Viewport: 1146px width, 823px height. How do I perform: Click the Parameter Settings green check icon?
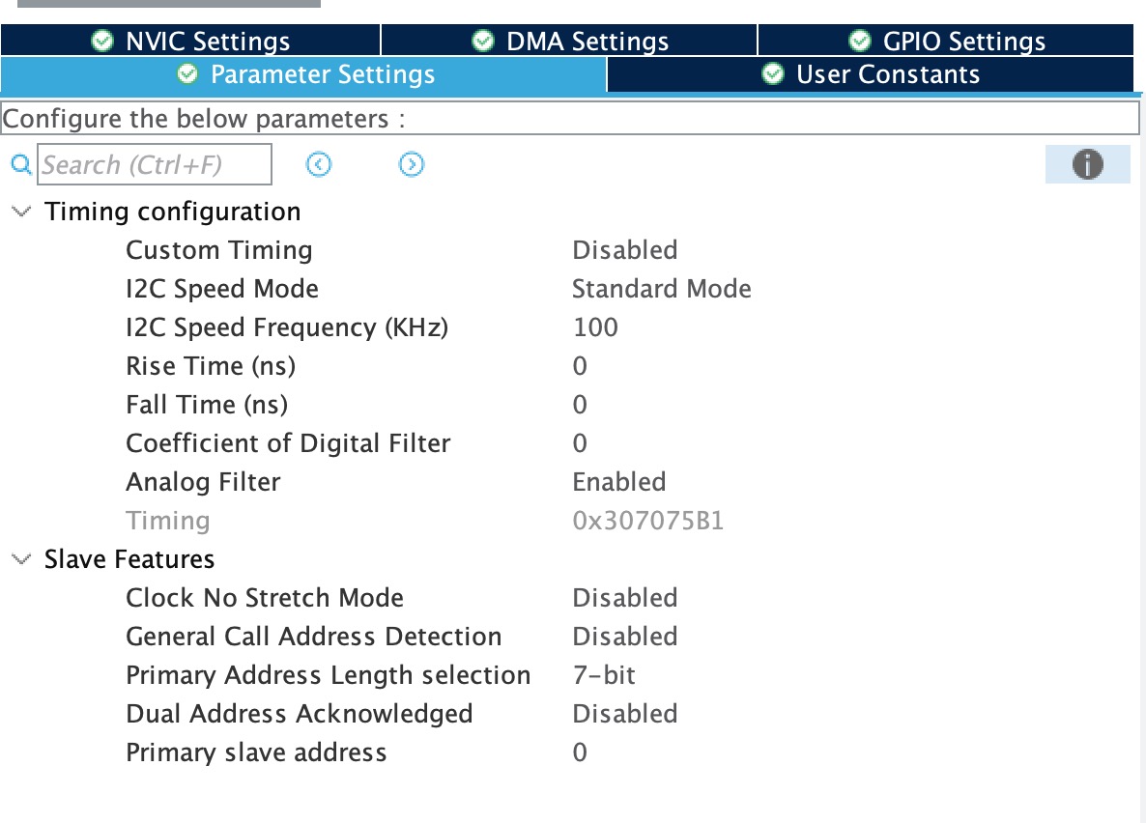point(187,73)
